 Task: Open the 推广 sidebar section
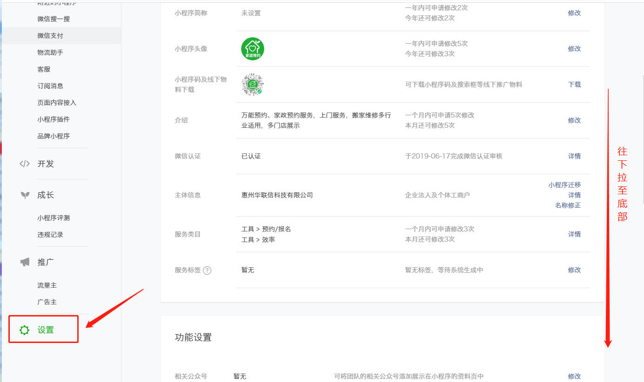[46, 262]
